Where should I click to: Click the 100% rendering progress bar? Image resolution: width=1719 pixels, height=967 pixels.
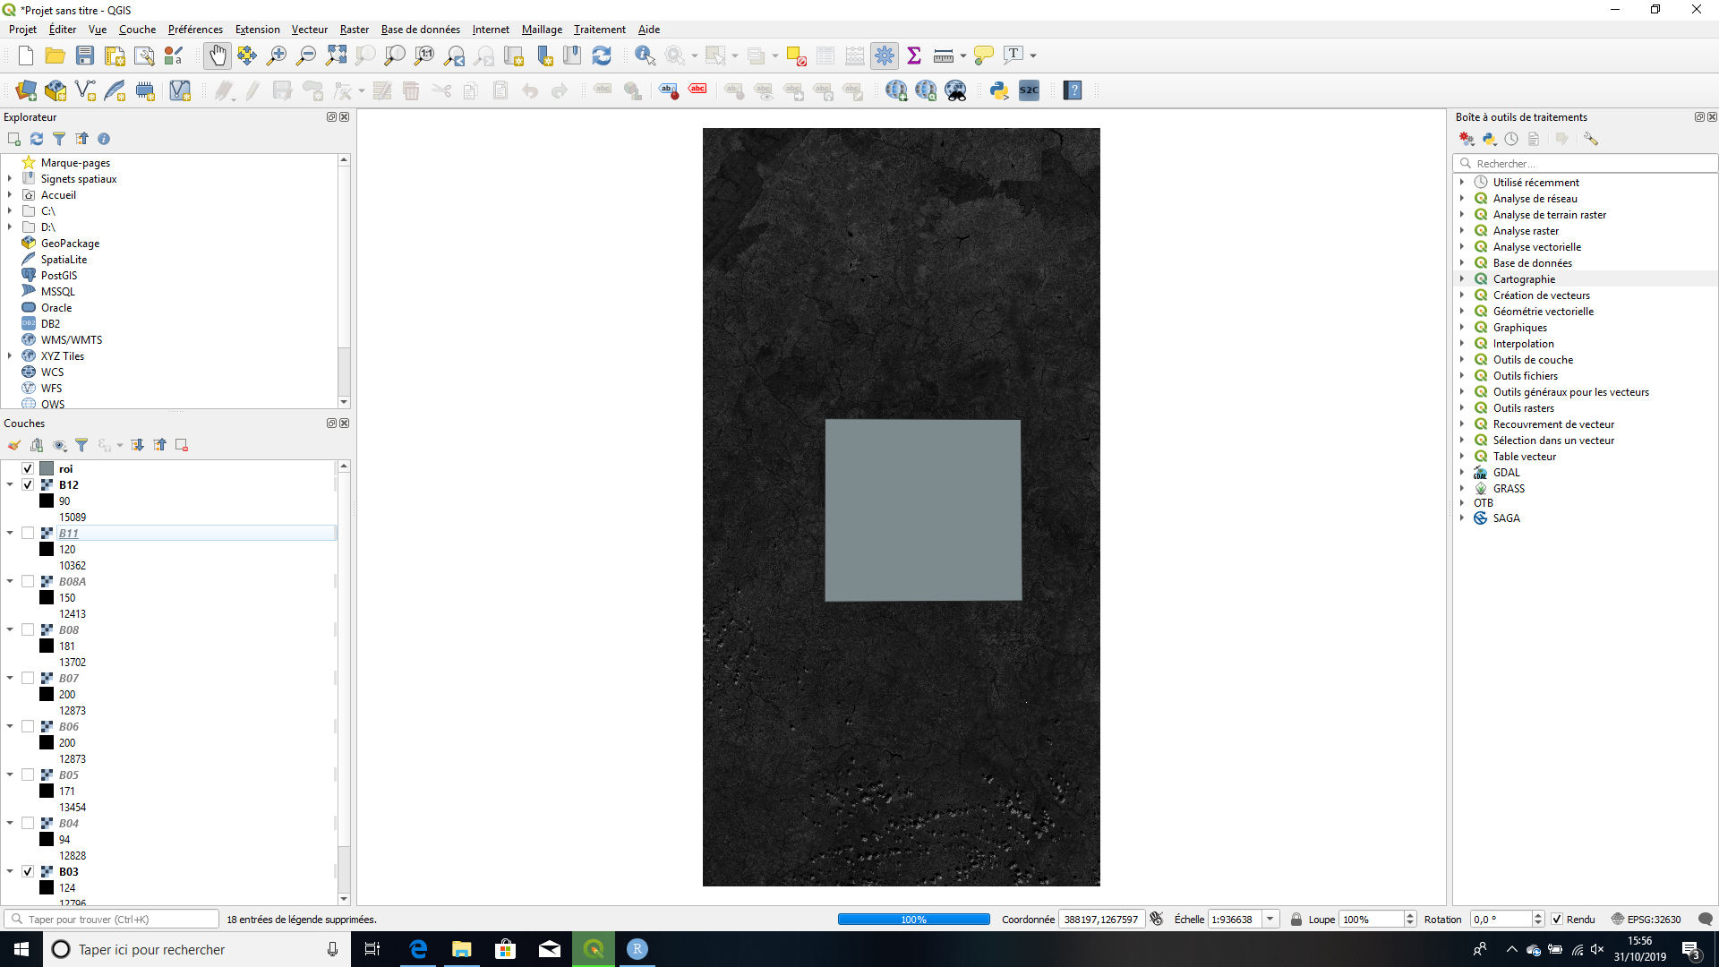pyautogui.click(x=913, y=920)
